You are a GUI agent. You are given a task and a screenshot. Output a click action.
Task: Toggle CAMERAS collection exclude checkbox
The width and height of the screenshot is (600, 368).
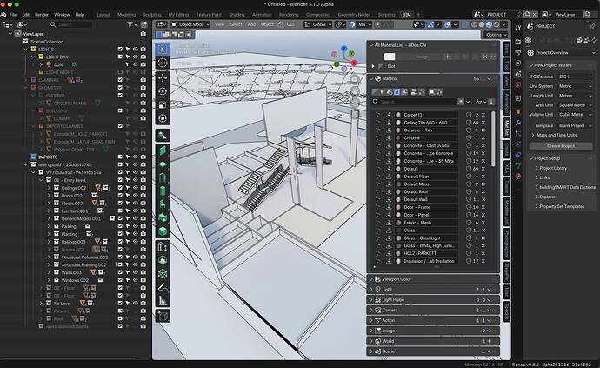point(120,80)
